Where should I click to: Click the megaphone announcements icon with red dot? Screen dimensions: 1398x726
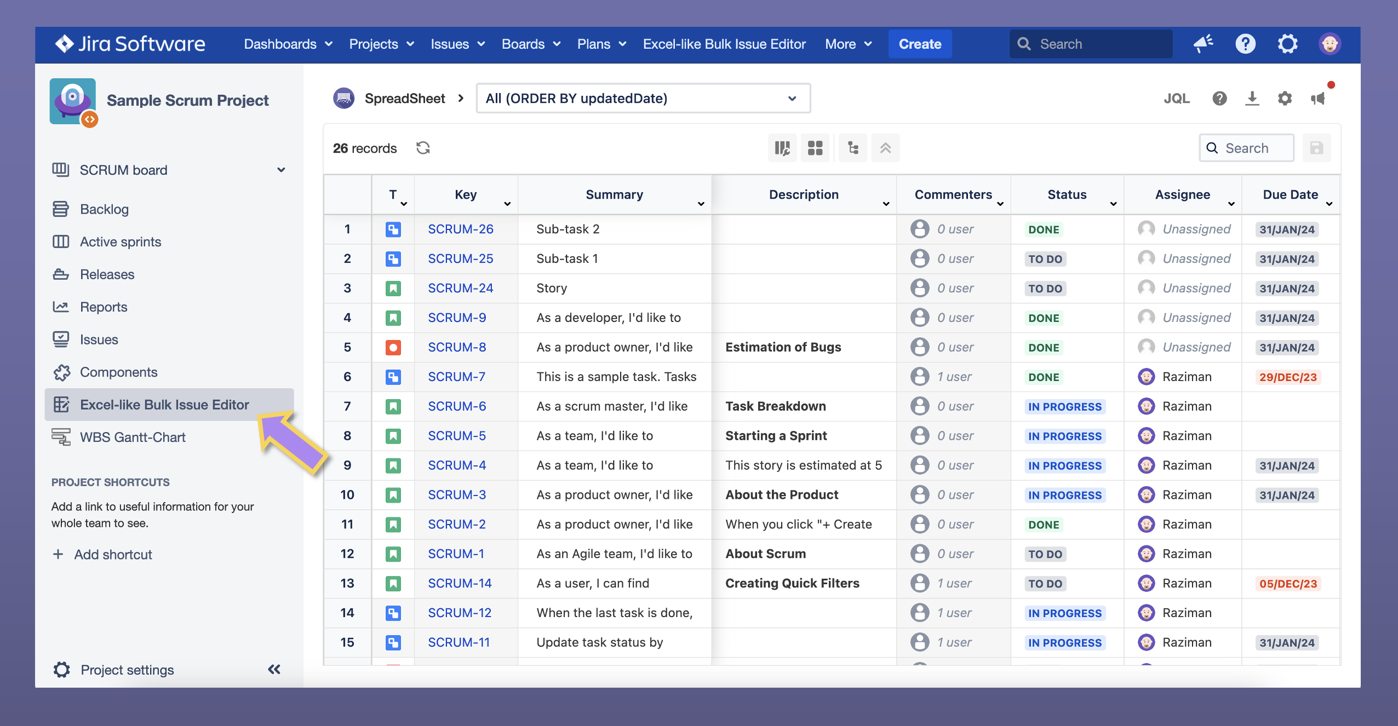click(1318, 99)
